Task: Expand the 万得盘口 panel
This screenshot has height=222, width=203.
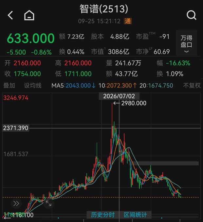Action: (186, 43)
